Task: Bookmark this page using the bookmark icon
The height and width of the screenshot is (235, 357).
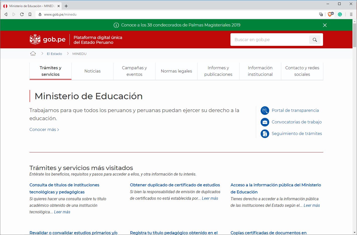Action: pos(30,14)
